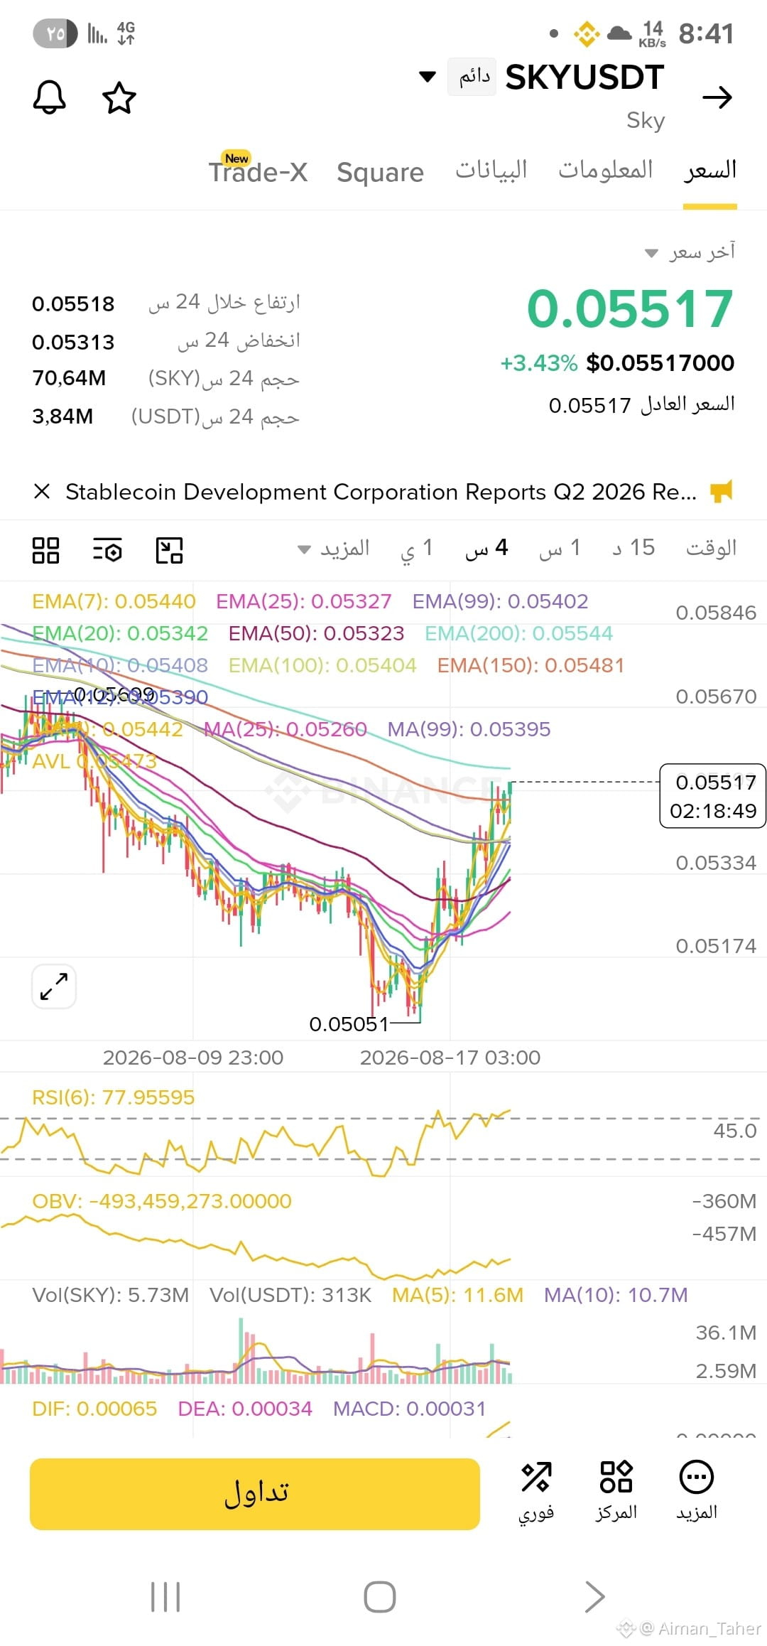Tap the 24h volume 70,64M value
767x1646 pixels.
pyautogui.click(x=69, y=378)
